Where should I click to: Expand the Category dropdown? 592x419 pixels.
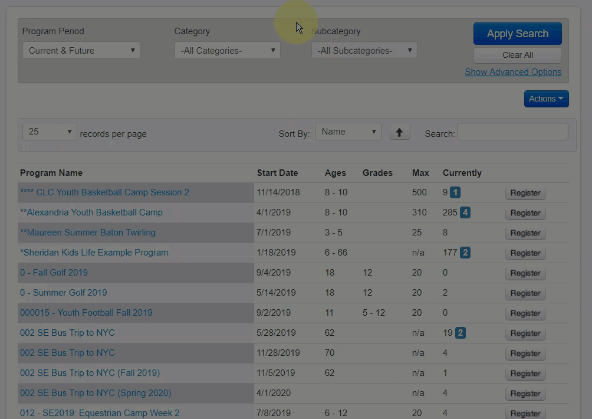[227, 51]
